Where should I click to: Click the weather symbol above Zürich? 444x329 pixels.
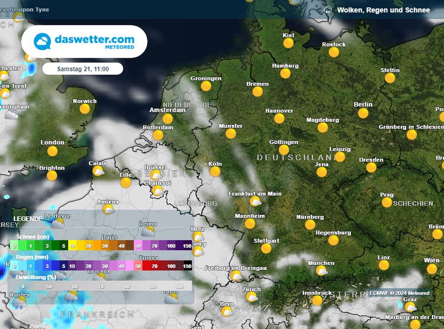[x=251, y=298]
